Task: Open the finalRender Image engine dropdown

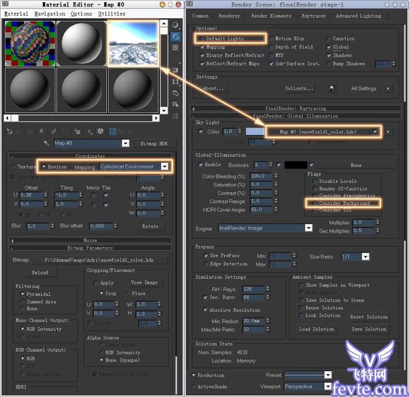Action: click(x=308, y=228)
